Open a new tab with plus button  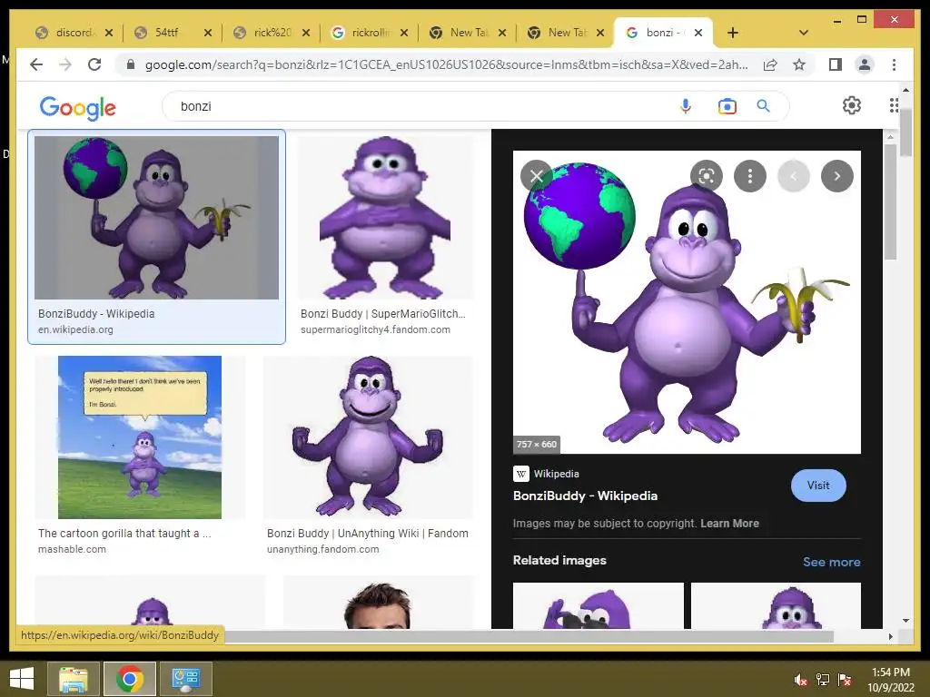tap(733, 33)
